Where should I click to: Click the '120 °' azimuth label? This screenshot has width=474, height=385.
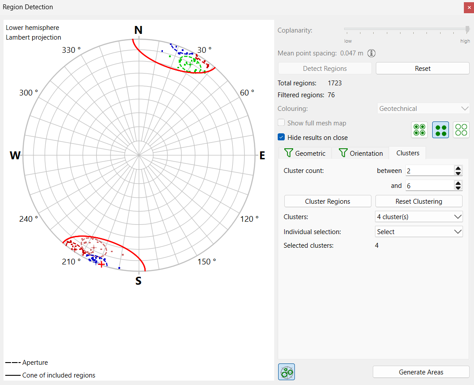(x=250, y=219)
